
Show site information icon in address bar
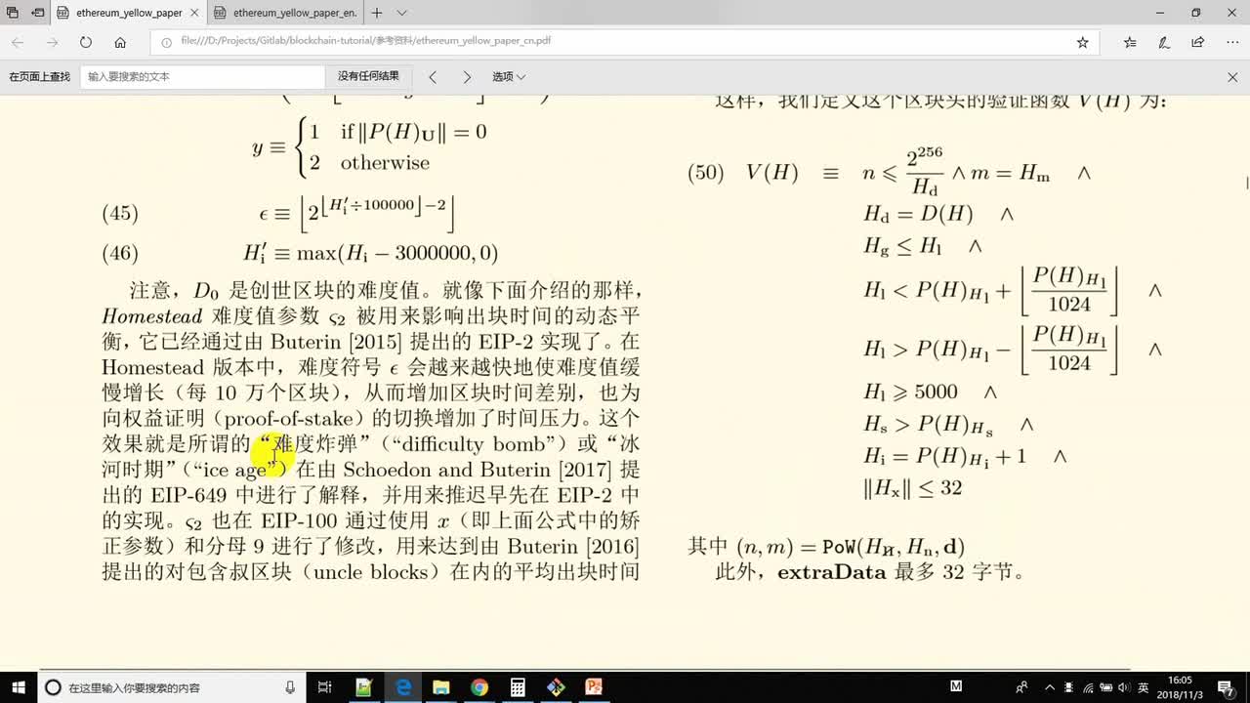tap(166, 42)
